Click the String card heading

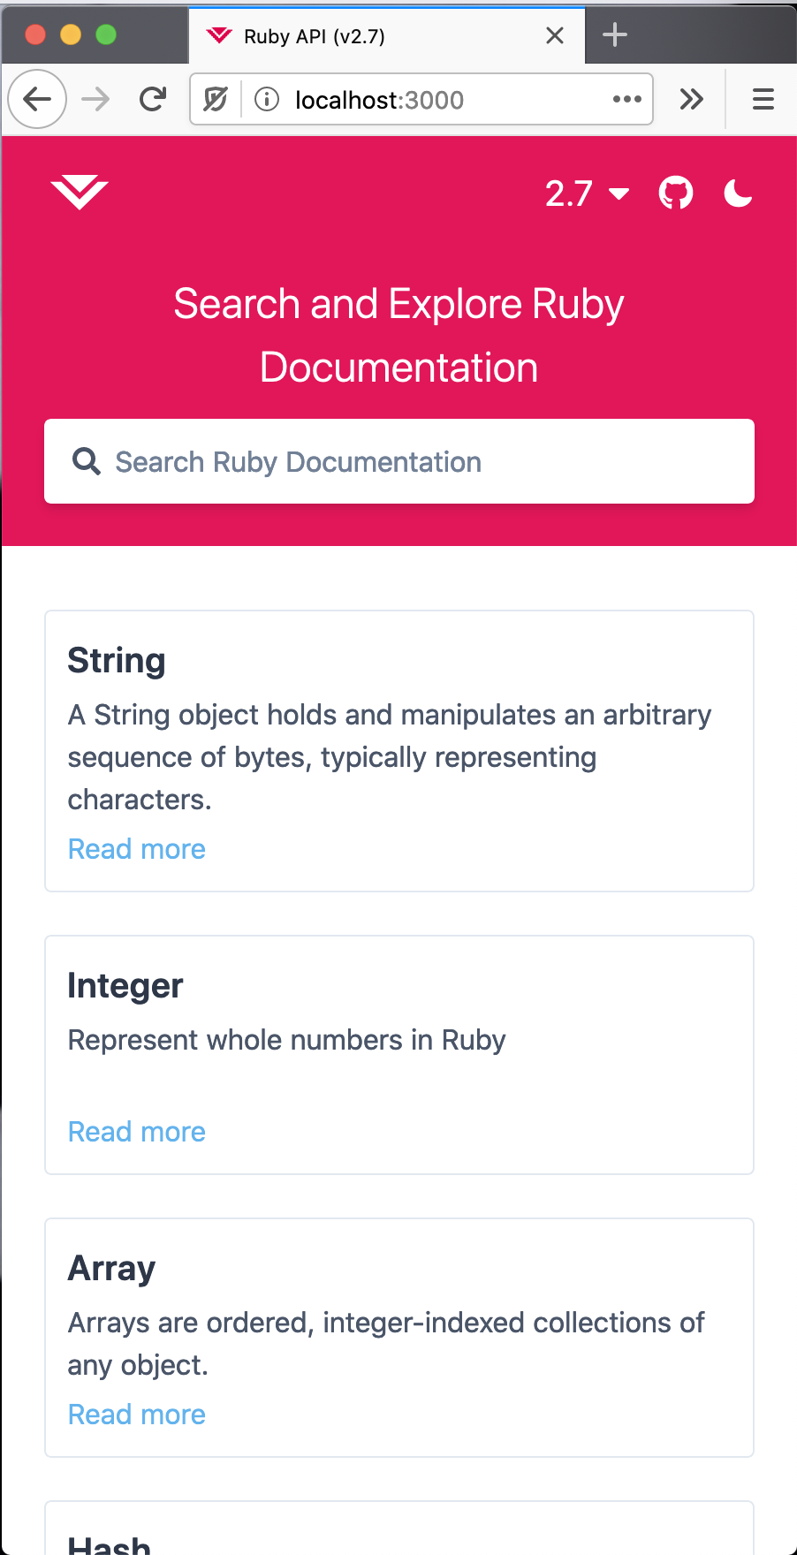pyautogui.click(x=117, y=661)
